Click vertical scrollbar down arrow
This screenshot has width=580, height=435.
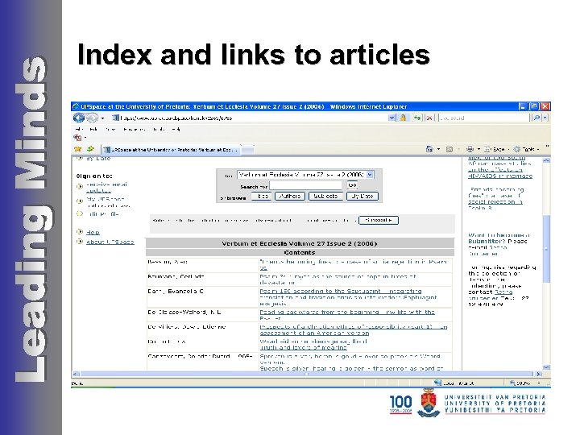pyautogui.click(x=546, y=367)
